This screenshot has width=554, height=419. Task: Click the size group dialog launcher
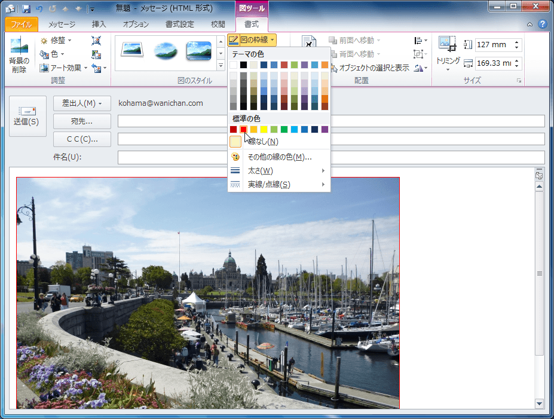(519, 81)
